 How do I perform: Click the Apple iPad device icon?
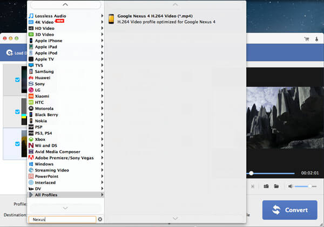pyautogui.click(x=31, y=46)
